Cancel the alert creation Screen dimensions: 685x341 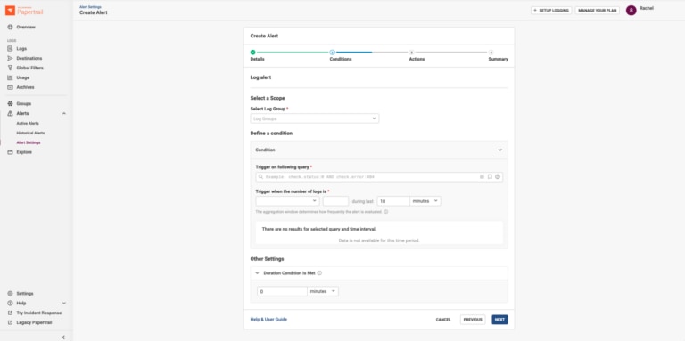click(x=443, y=320)
